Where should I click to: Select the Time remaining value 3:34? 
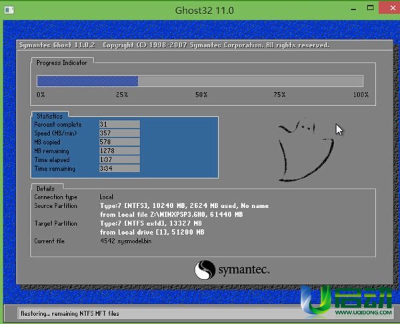tap(119, 169)
